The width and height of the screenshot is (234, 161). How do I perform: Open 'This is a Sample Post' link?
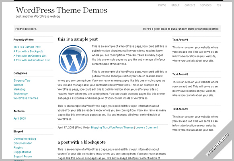tap(27, 47)
